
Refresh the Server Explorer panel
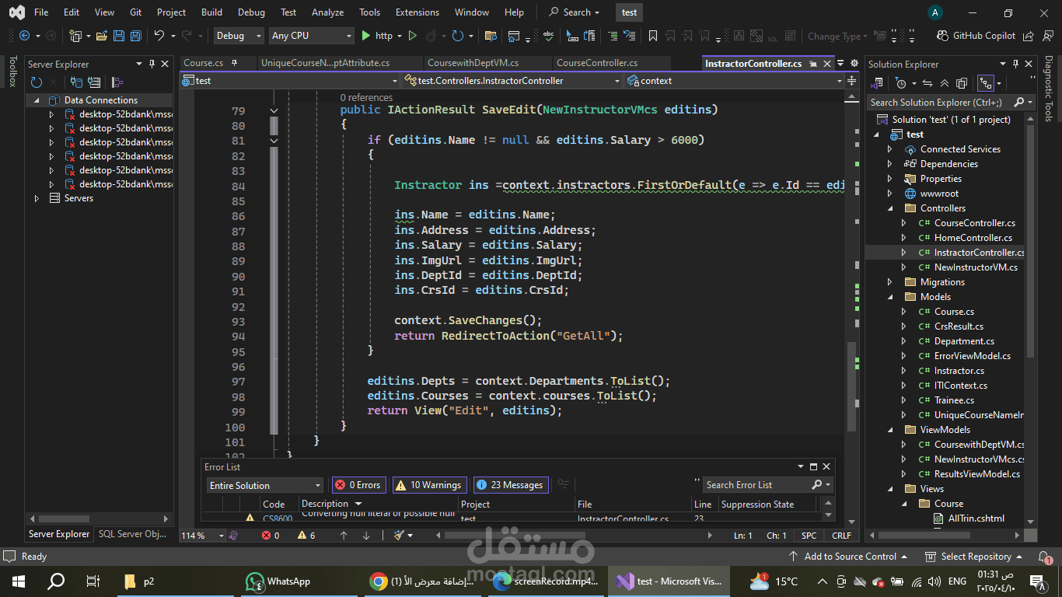pos(36,82)
